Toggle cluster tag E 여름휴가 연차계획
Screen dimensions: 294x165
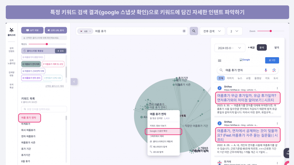click(x=31, y=64)
